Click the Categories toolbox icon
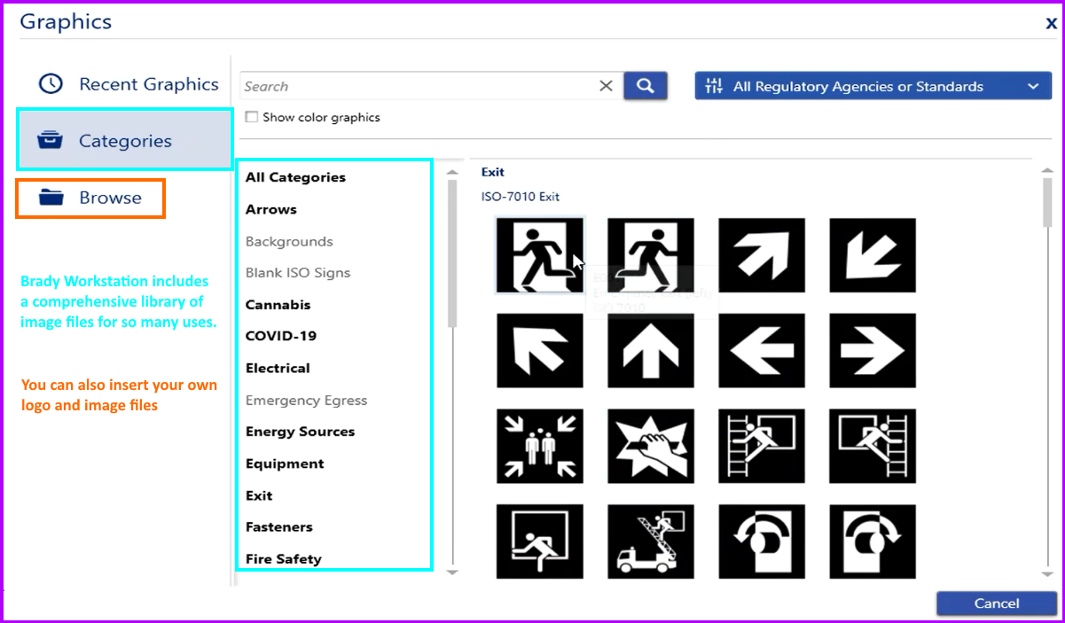Screen dimensions: 1065x623 (x=51, y=139)
